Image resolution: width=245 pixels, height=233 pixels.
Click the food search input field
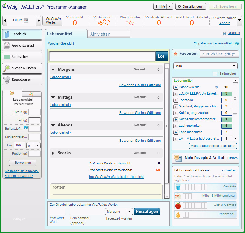(102, 56)
